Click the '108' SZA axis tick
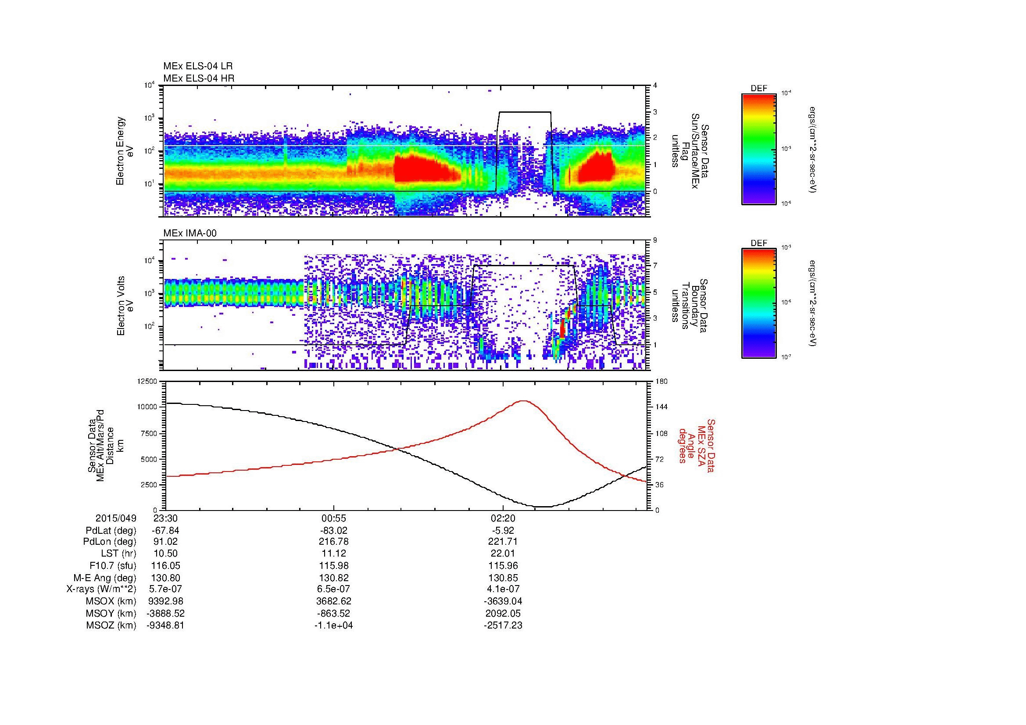The height and width of the screenshot is (725, 1026). click(661, 433)
